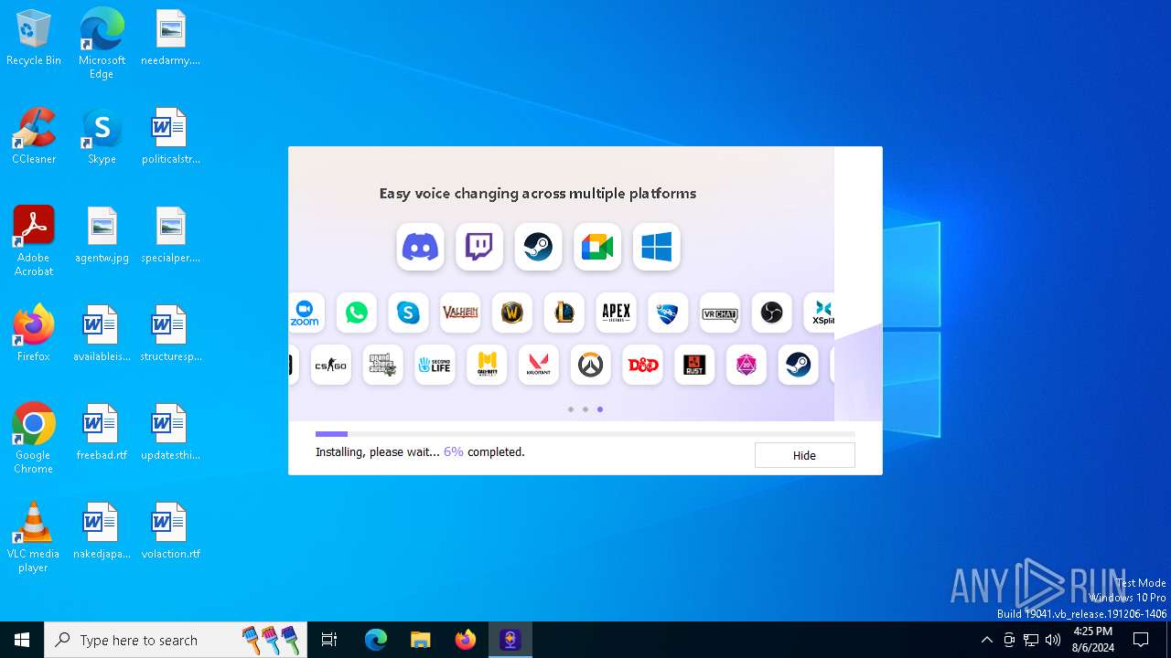
Task: Open the clock showing 4:25 PM
Action: pyautogui.click(x=1093, y=640)
